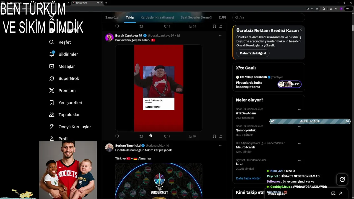Bookmark the topmost post

214,26
